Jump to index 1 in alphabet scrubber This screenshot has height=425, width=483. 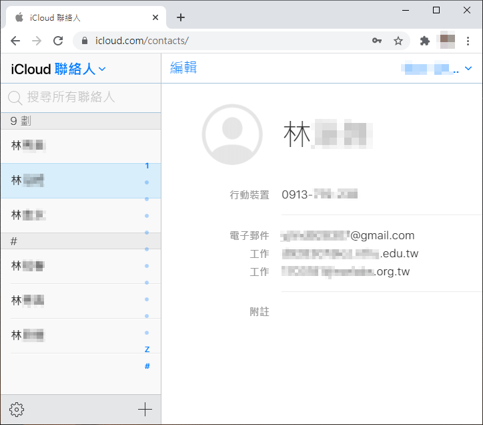pos(147,166)
